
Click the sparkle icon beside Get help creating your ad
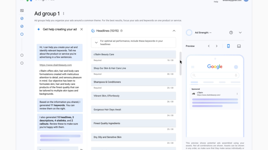tap(39, 29)
